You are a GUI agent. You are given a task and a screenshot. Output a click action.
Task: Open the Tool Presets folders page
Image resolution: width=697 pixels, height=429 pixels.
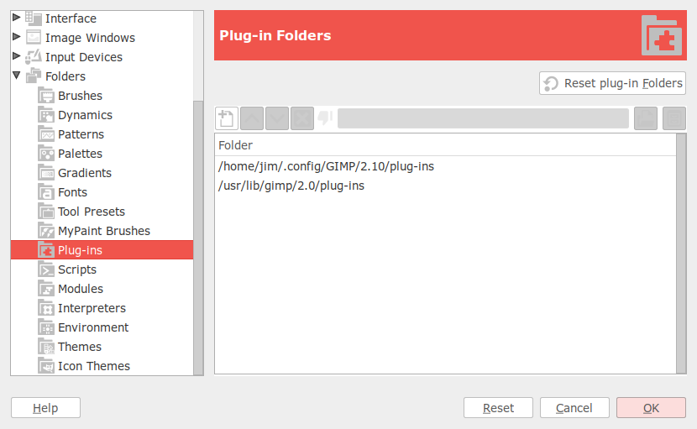click(92, 212)
